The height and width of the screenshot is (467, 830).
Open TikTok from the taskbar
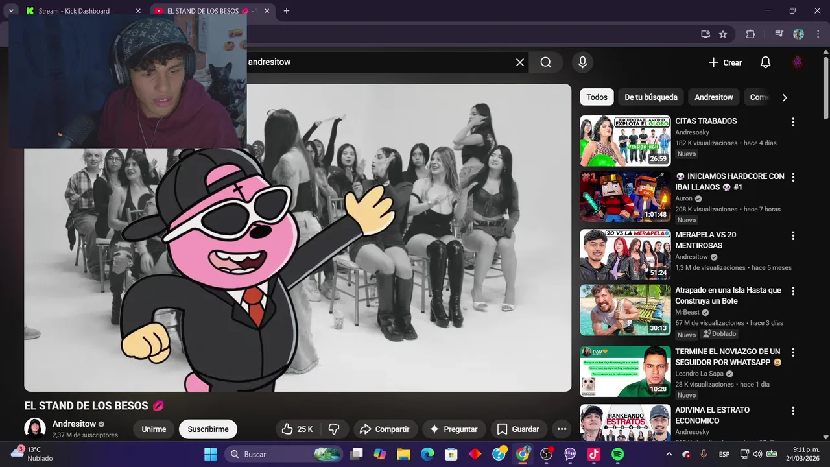tap(594, 454)
